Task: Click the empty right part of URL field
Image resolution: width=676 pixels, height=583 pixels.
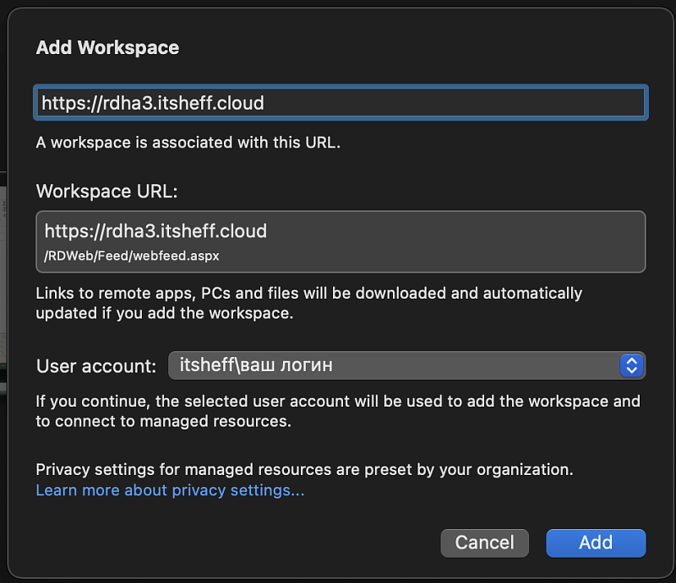Action: pos(507,103)
